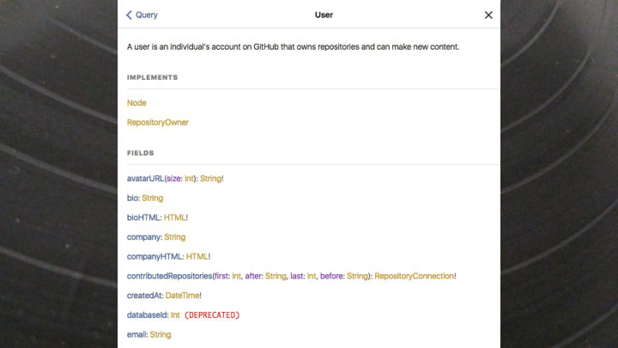Open String type of bio field

click(x=152, y=198)
